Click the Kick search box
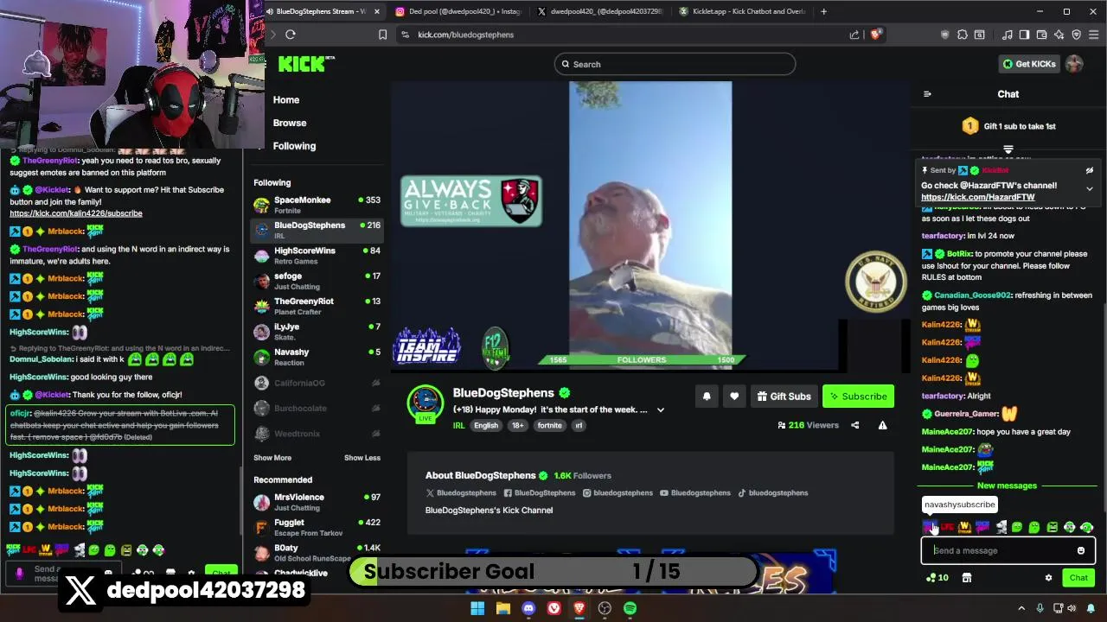The image size is (1107, 622). tap(675, 64)
